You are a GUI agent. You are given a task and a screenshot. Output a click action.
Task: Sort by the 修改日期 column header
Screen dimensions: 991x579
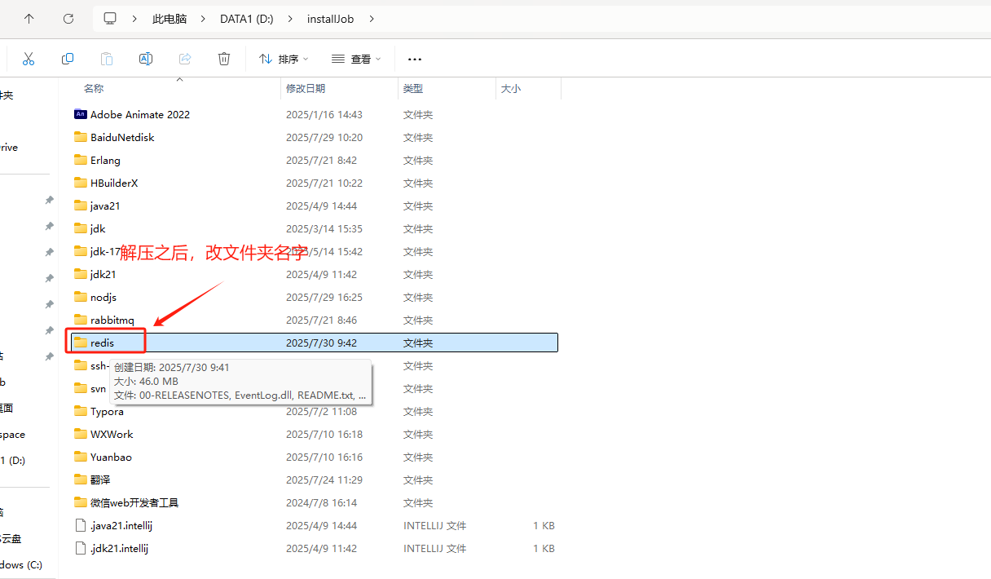306,88
